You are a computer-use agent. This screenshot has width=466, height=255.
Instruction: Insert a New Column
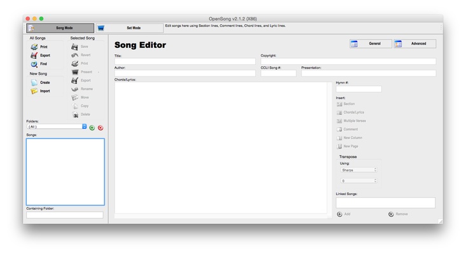coord(349,138)
